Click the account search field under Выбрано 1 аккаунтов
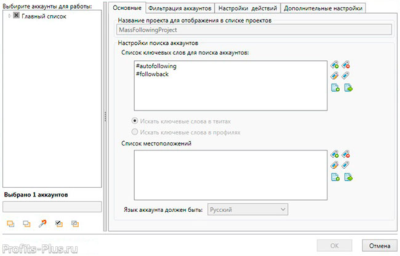The width and height of the screenshot is (400, 256). [52, 207]
